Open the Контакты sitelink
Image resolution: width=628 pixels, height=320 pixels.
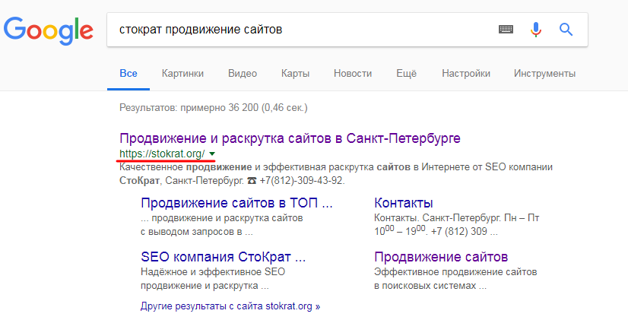(403, 203)
